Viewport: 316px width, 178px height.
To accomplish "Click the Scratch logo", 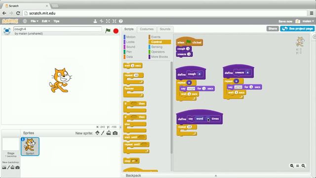I will (10, 21).
